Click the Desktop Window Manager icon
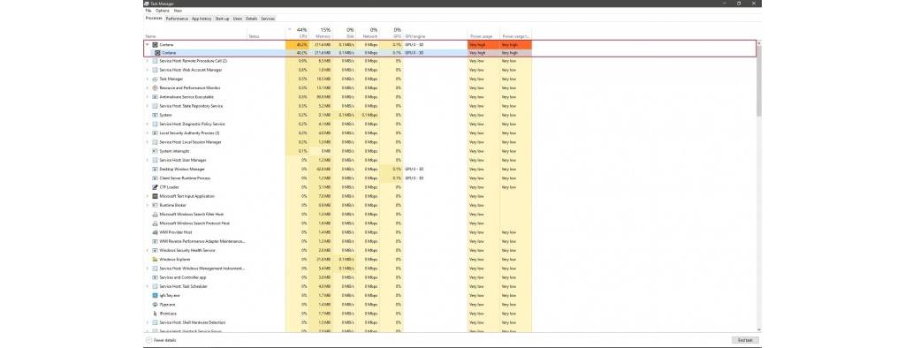Screen dimensions: 905x348 tap(155, 169)
